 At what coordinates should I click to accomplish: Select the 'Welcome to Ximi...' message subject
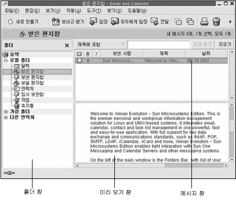tap(163, 61)
